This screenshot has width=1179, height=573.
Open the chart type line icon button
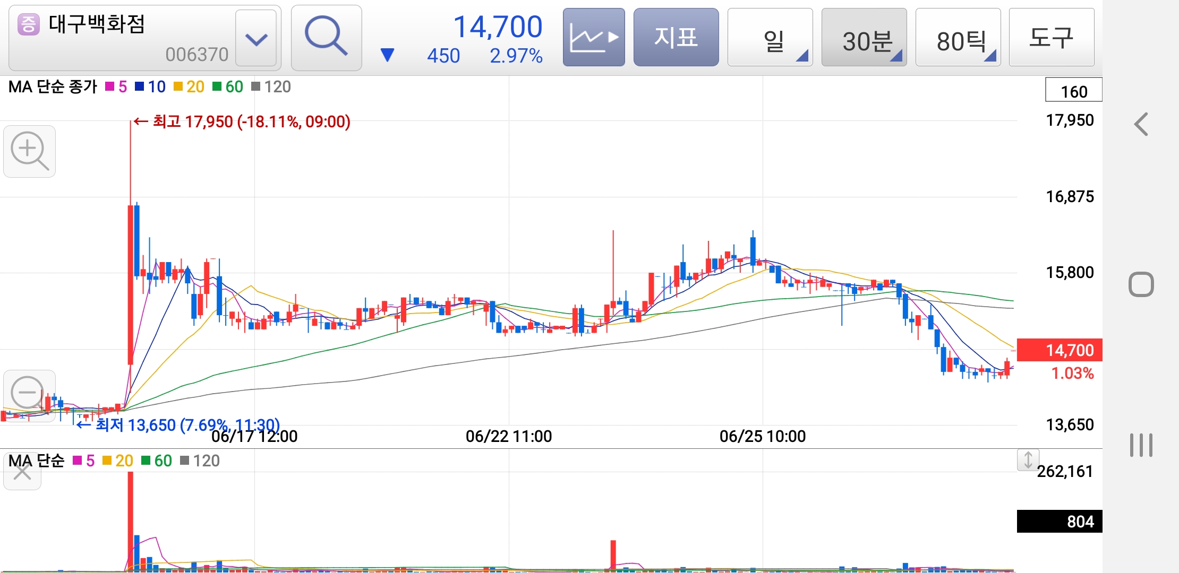pyautogui.click(x=594, y=37)
